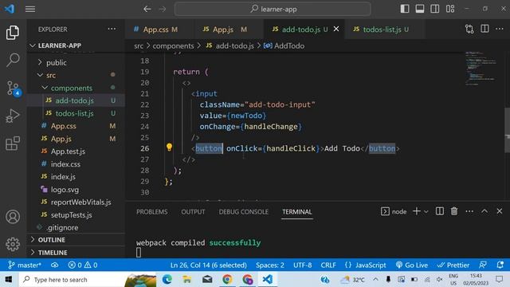Image resolution: width=510 pixels, height=287 pixels.
Task: Open logo.svg in the file tree
Action: [x=76, y=190]
